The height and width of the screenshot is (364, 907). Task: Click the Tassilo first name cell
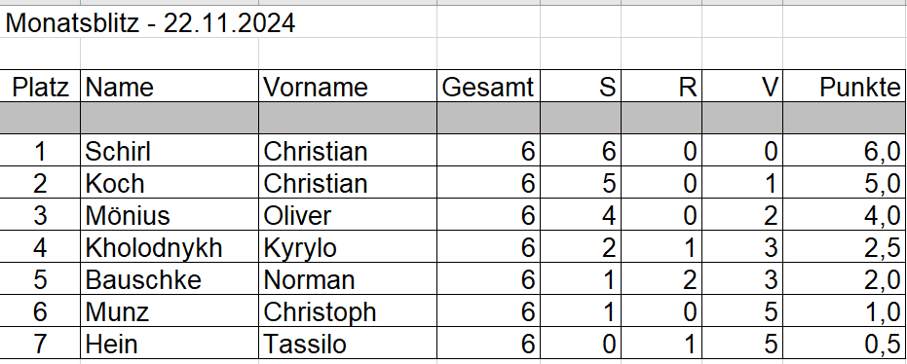pyautogui.click(x=347, y=345)
